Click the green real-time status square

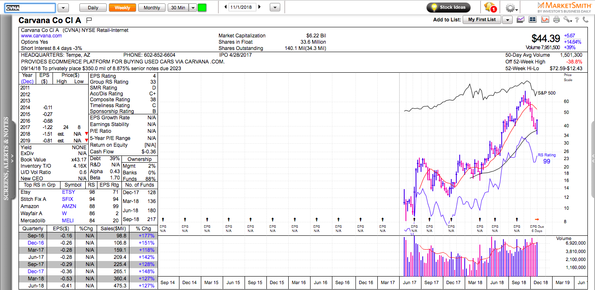202,8
